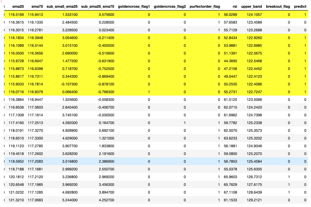Viewport: 311px width, 207px height.
Task: Click the sma25 value 119.5952 in blue row
Action: pos(16,161)
